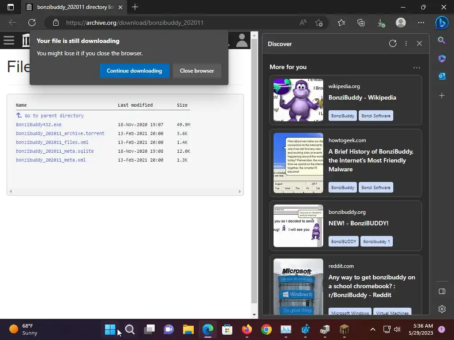Open Outlook sidebar icon
The width and height of the screenshot is (454, 340).
pyautogui.click(x=442, y=76)
